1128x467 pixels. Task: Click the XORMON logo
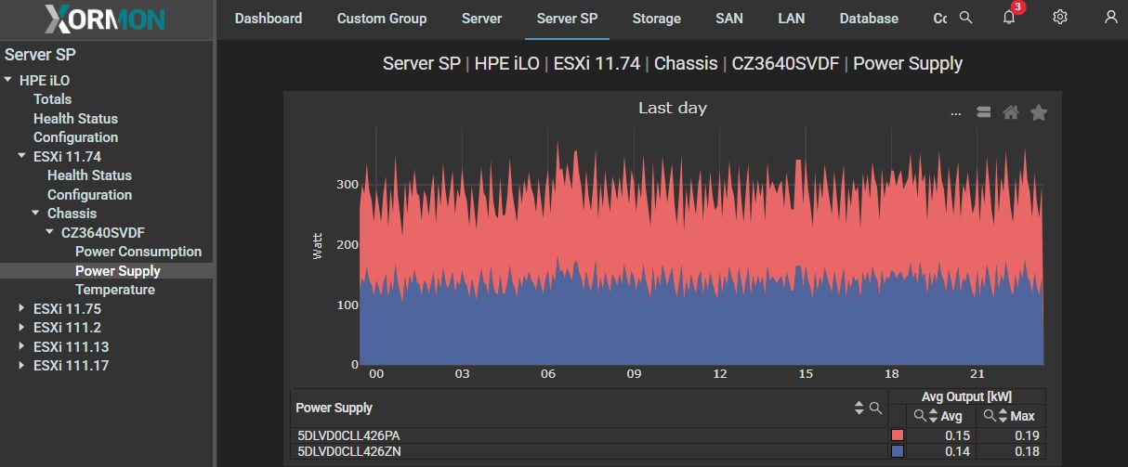[107, 19]
